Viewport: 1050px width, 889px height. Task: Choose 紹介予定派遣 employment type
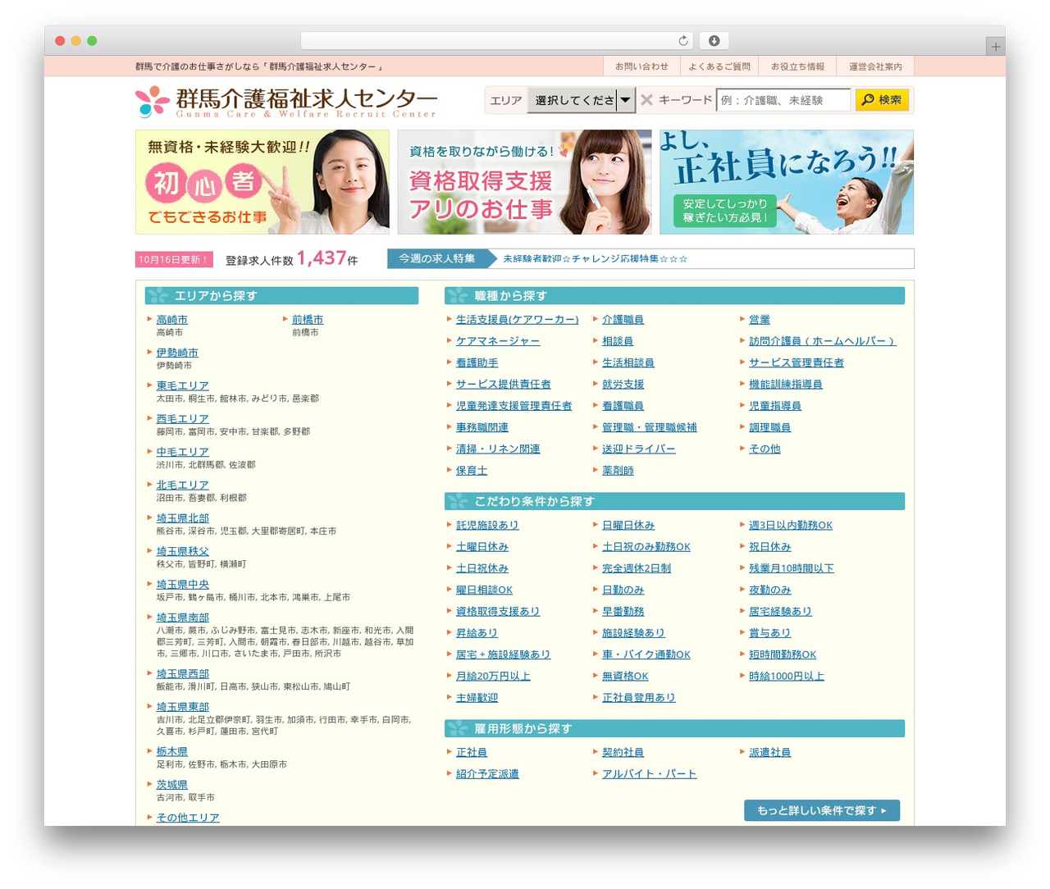pos(487,773)
